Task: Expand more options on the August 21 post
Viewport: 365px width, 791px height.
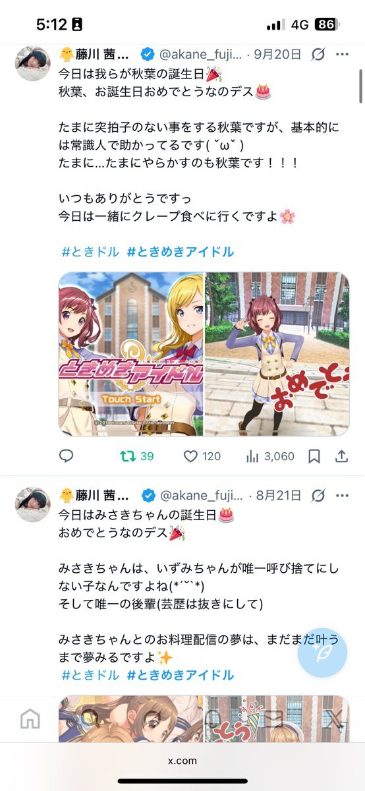Action: click(x=341, y=494)
